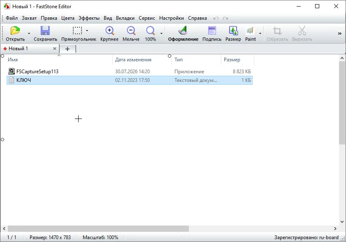Click the Текстовый докум... type cell
Image resolution: width=346 pixels, height=242 pixels.
(196, 80)
